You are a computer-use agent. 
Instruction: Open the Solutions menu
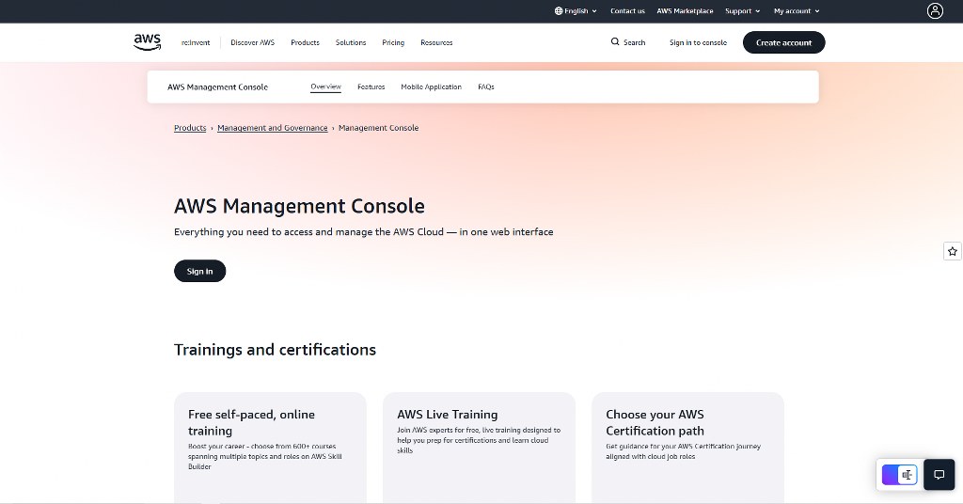[x=351, y=42]
